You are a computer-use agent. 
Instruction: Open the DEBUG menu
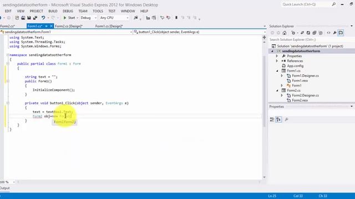(68, 11)
